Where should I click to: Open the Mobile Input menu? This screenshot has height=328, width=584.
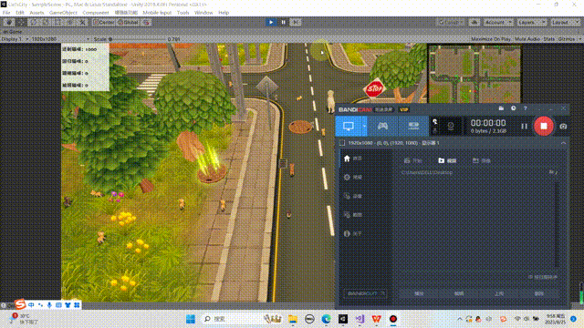pyautogui.click(x=157, y=13)
